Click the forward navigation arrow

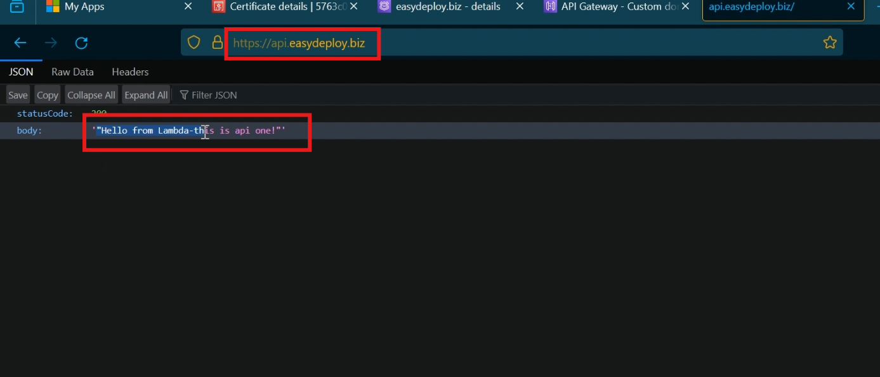click(51, 43)
